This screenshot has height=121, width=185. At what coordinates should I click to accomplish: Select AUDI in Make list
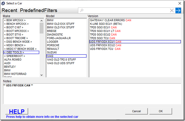(x=21, y=63)
